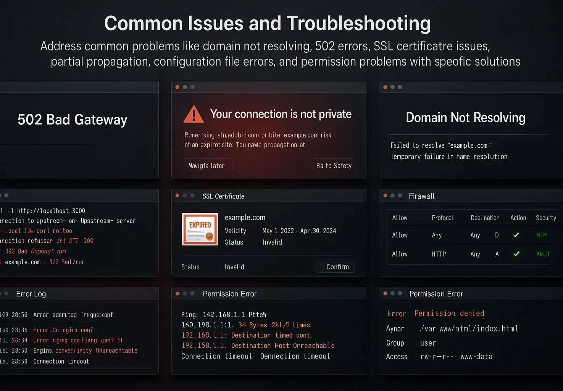The image size is (563, 391).
Task: Click the Confirm button in the SSL Certificate window
Action: coord(335,266)
